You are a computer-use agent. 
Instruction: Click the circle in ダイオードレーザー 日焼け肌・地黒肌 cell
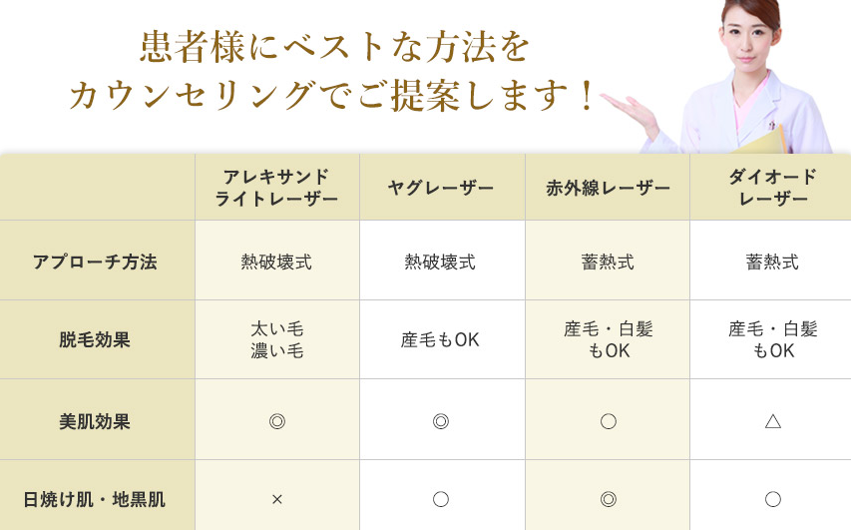click(772, 499)
